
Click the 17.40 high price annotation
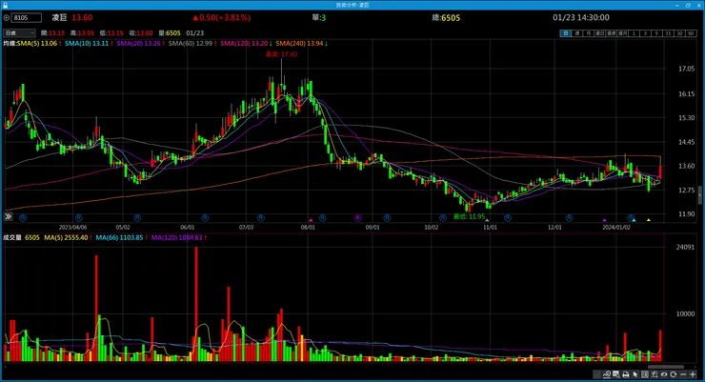point(281,54)
